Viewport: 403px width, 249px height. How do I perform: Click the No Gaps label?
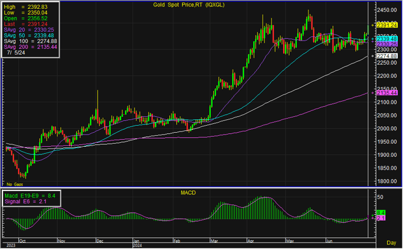pos(14,184)
